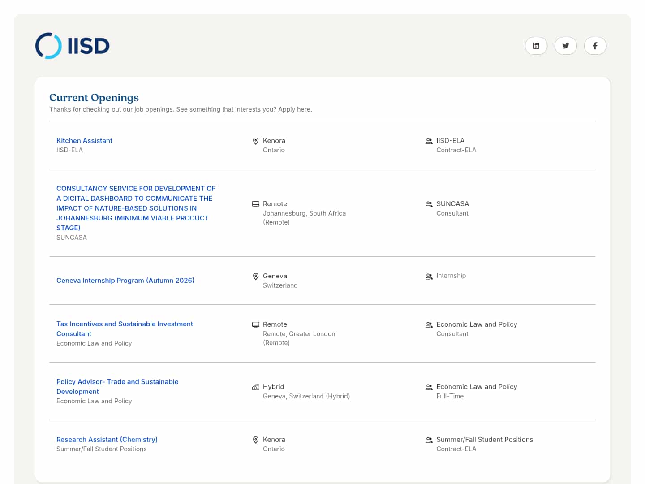645x484 pixels.
Task: Click the Current Openings heading
Action: [94, 98]
